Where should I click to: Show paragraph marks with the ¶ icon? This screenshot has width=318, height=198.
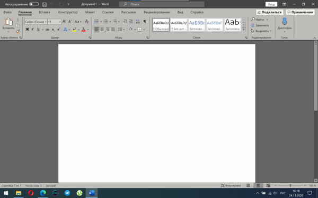tap(145, 22)
